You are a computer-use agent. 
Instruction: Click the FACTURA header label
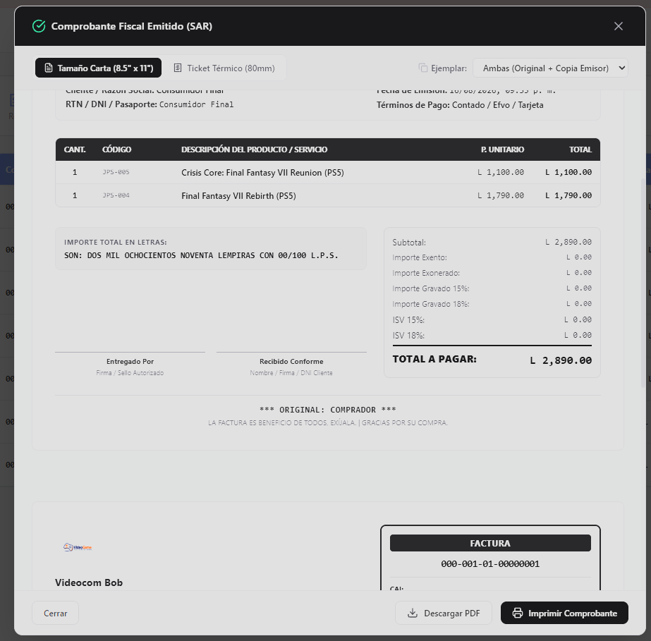490,543
